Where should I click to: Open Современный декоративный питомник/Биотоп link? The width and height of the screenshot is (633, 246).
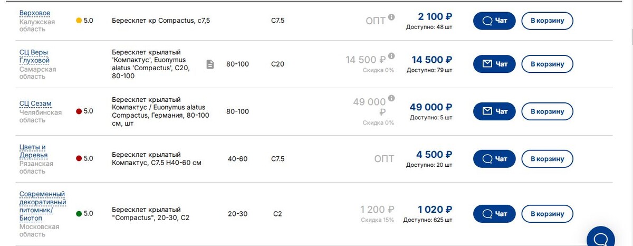pyautogui.click(x=42, y=202)
